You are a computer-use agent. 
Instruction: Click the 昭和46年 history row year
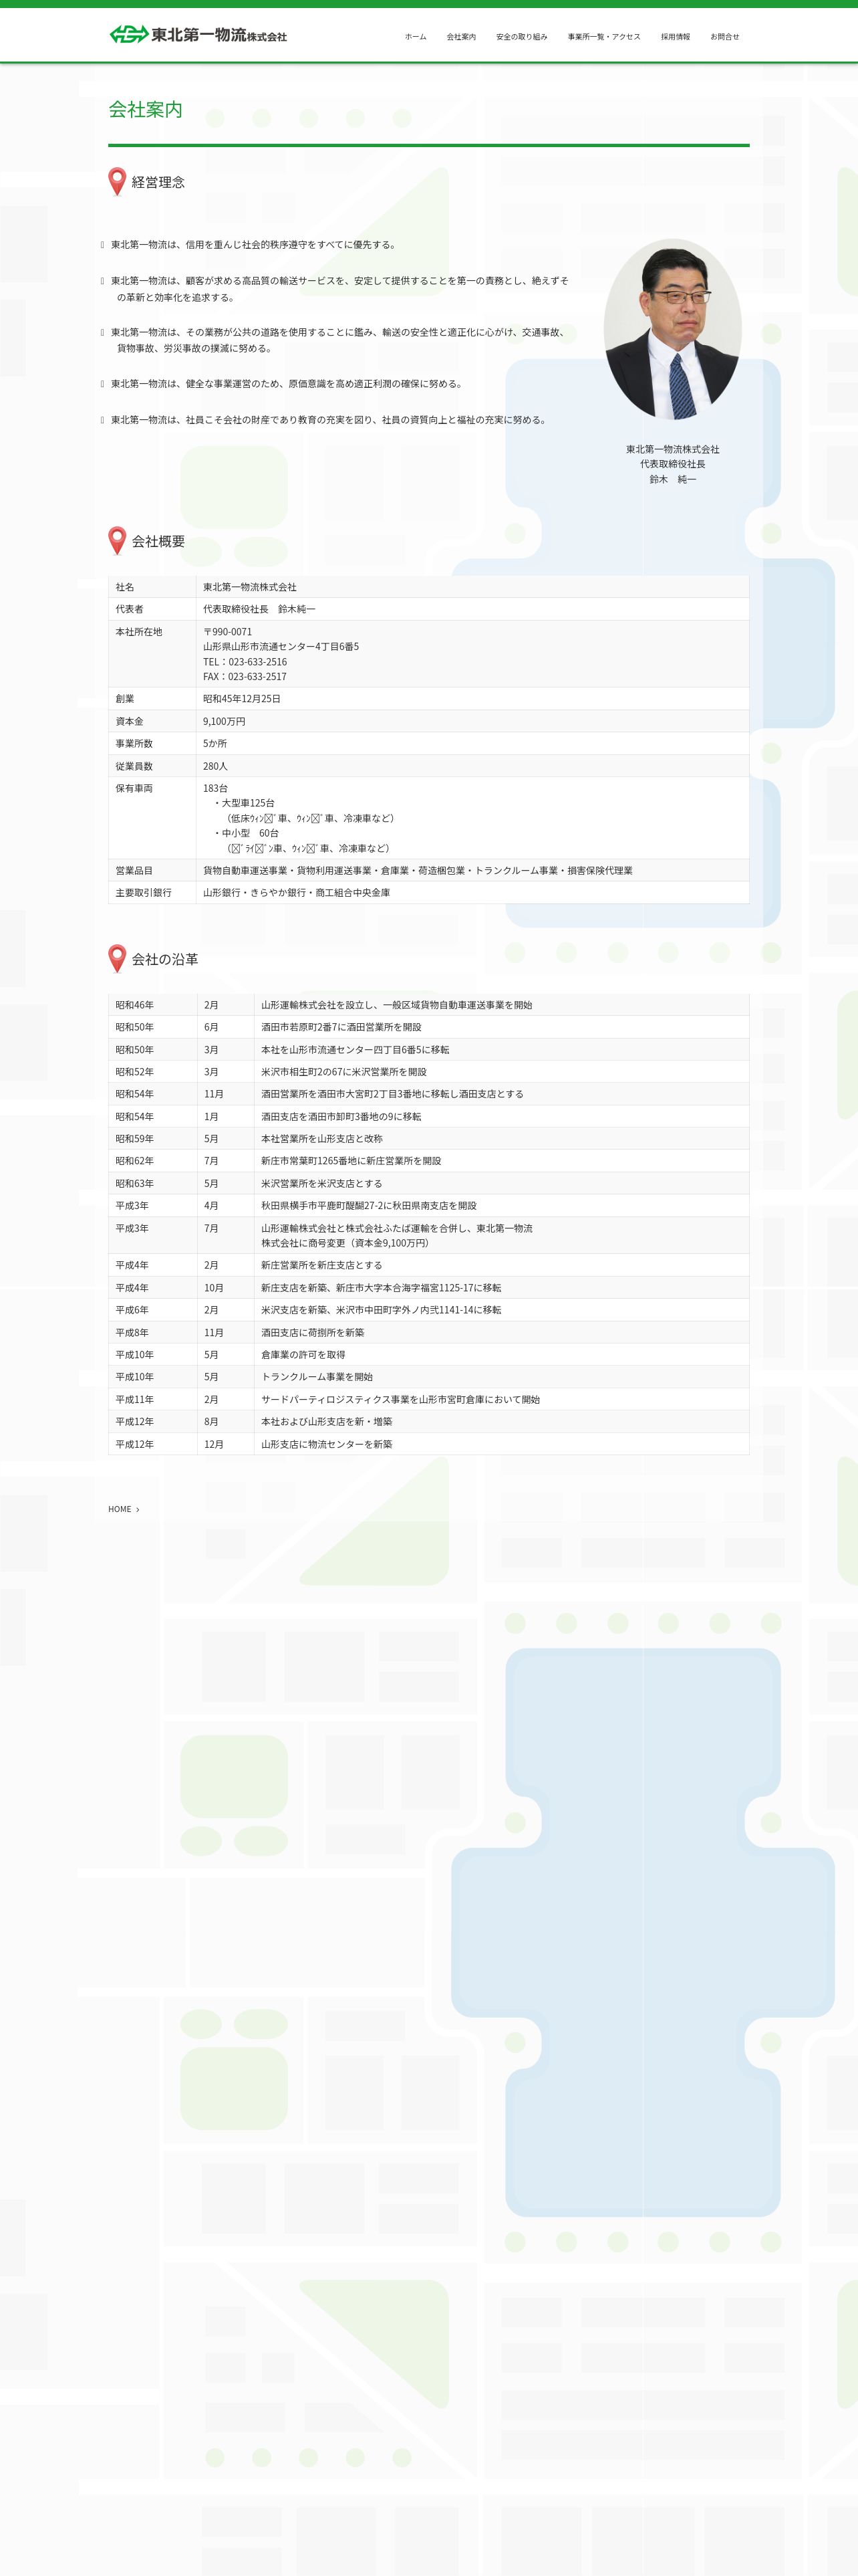coord(134,1005)
